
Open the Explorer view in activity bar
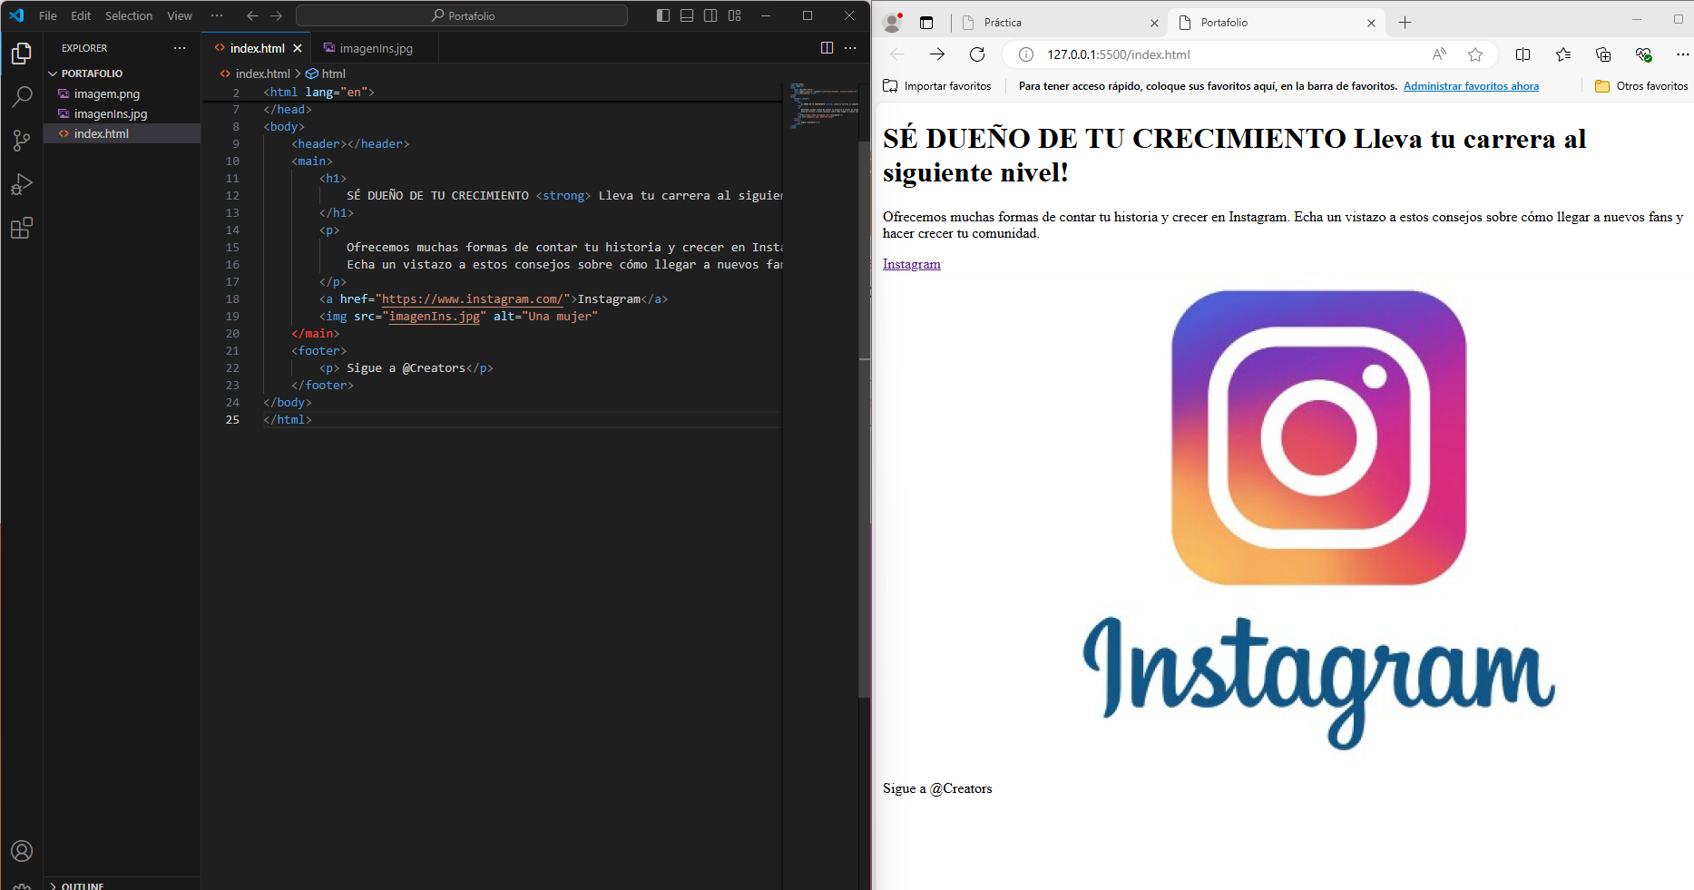click(22, 54)
